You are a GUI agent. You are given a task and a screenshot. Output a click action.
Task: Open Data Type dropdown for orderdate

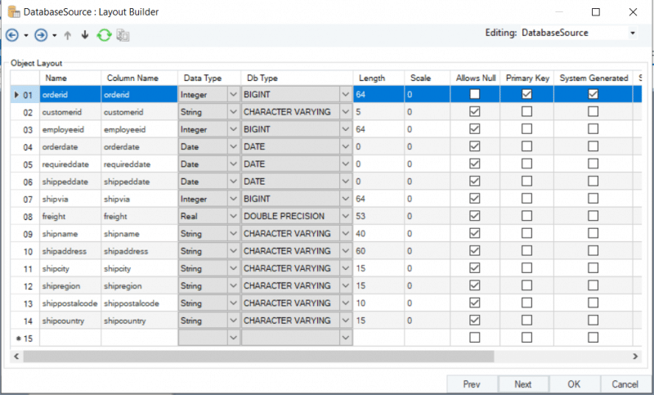[232, 146]
